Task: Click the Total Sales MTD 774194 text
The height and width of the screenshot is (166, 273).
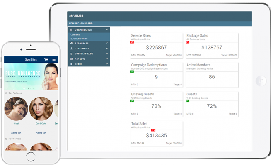Action: pos(138,143)
